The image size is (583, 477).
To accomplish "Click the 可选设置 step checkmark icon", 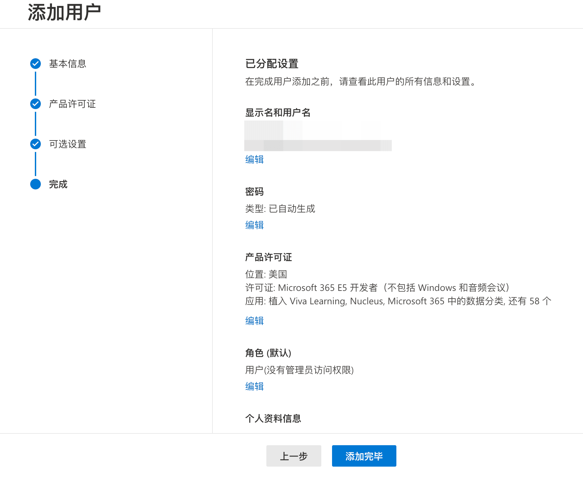I will coord(36,144).
